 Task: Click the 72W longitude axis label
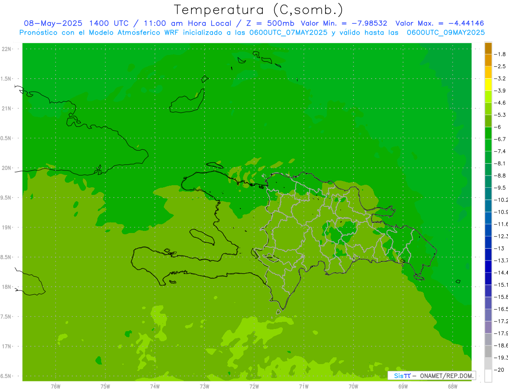[x=254, y=386]
